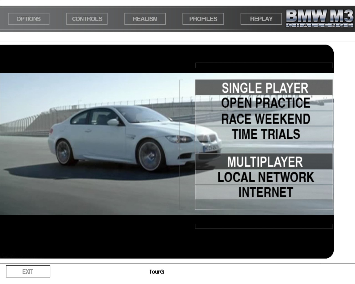The height and width of the screenshot is (284, 355).
Task: Open the Controls settings
Action: [x=87, y=19]
